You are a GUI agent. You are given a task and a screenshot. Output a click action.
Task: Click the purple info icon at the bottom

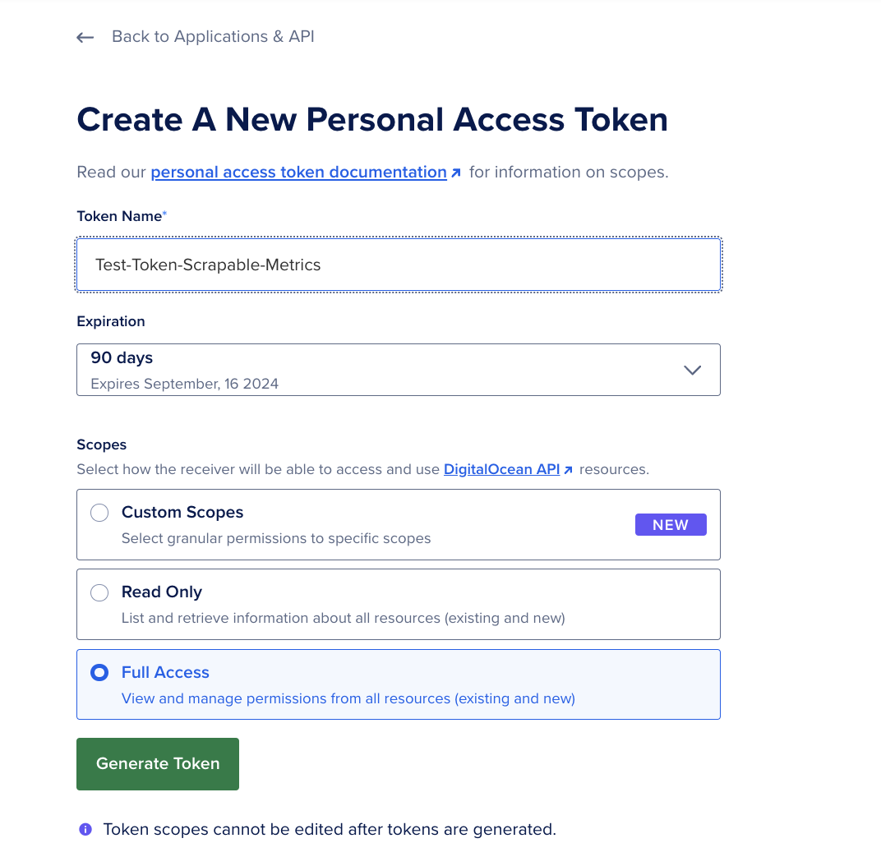click(85, 830)
